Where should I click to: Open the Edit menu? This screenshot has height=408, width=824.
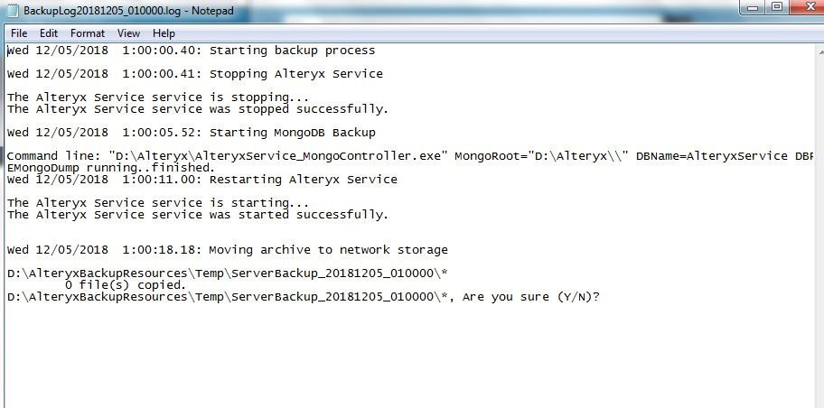point(49,33)
